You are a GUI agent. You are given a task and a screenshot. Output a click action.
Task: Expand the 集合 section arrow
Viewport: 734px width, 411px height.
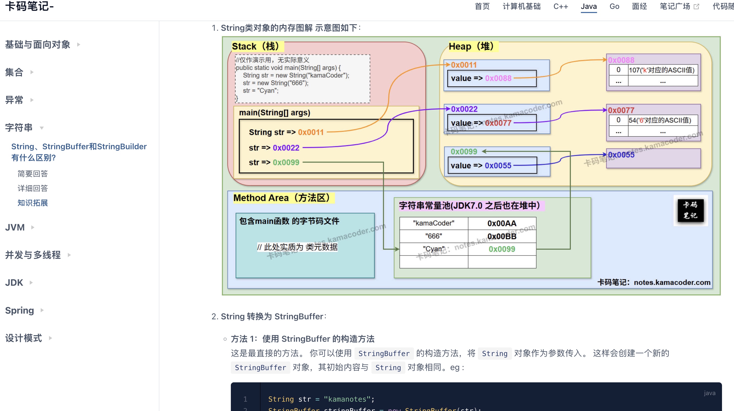click(x=32, y=72)
